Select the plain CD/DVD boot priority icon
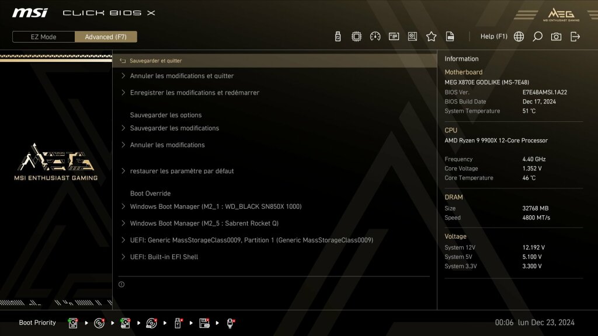The height and width of the screenshot is (336, 598). tap(99, 323)
